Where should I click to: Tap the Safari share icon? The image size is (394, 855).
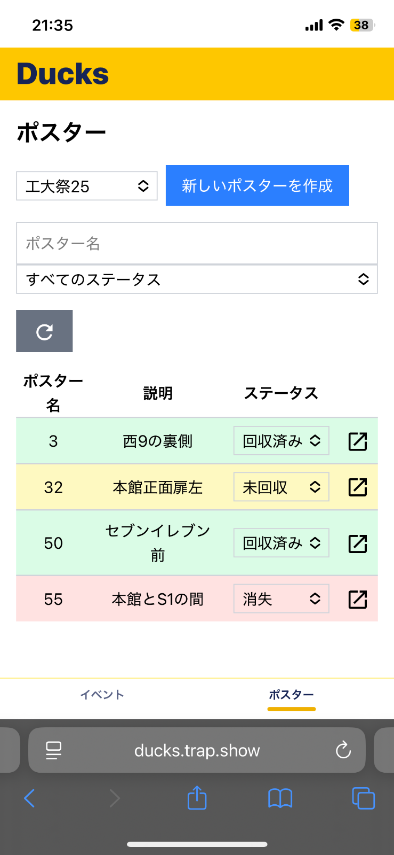[197, 798]
